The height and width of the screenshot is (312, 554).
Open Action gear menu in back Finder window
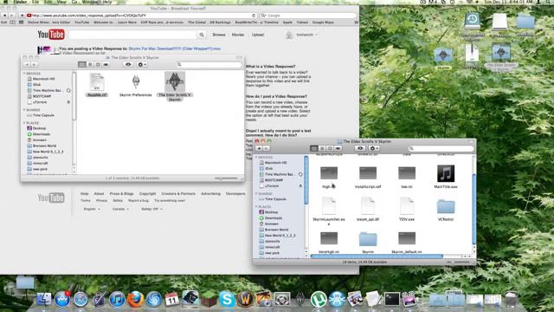142,65
